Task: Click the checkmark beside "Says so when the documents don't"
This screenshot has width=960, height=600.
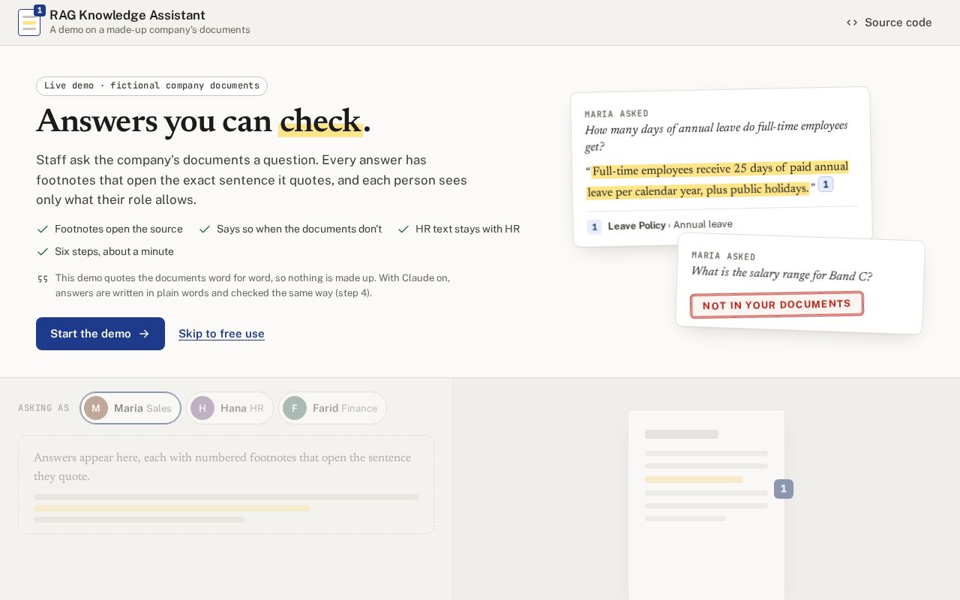Action: click(x=205, y=229)
